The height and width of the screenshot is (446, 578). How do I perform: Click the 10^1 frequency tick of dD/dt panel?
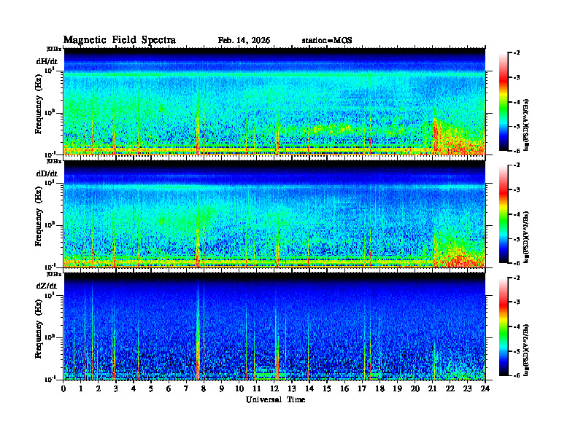[50, 183]
